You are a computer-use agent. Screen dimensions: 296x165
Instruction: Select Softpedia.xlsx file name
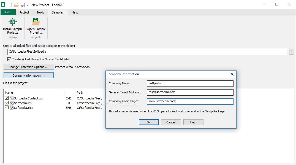(24, 108)
